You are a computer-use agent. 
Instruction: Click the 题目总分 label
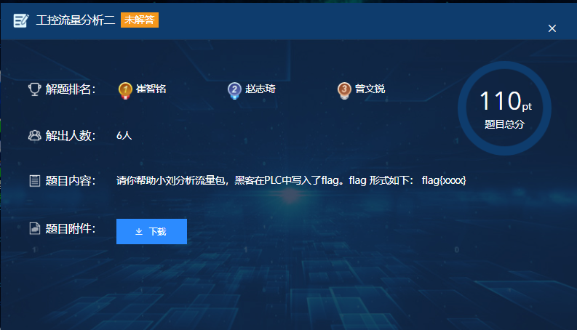click(x=504, y=124)
